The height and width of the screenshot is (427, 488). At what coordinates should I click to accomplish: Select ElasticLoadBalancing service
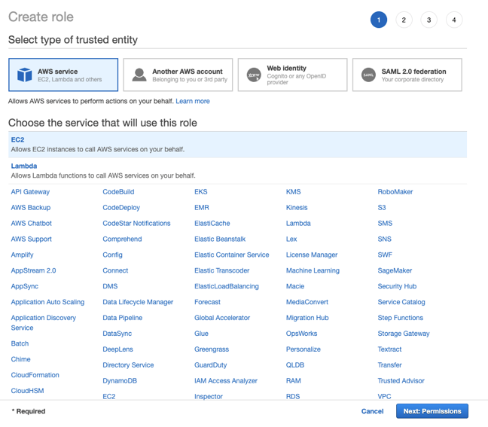226,286
